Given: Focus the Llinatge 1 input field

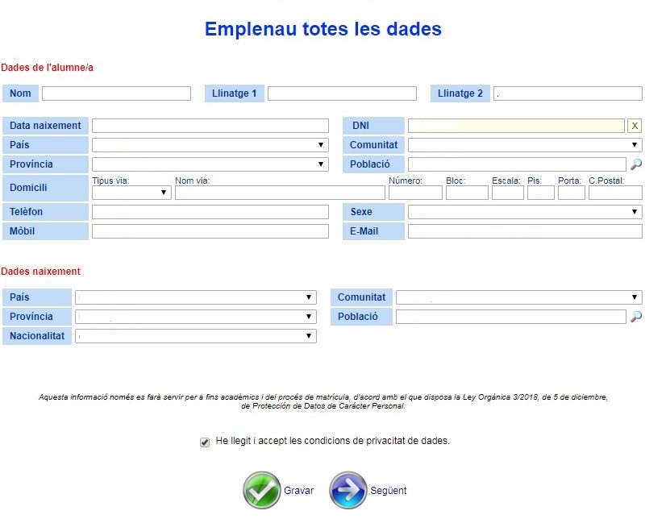Looking at the screenshot, I should (342, 93).
